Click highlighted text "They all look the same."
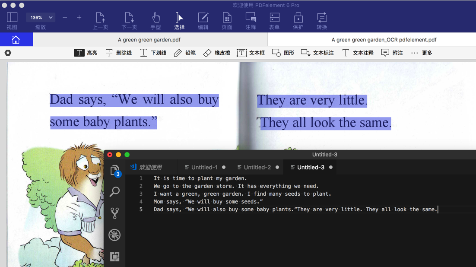 point(326,123)
